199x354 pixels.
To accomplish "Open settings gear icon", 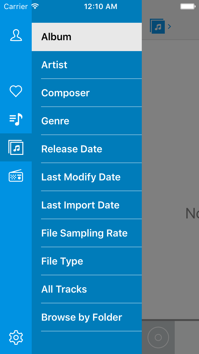I will click(16, 337).
